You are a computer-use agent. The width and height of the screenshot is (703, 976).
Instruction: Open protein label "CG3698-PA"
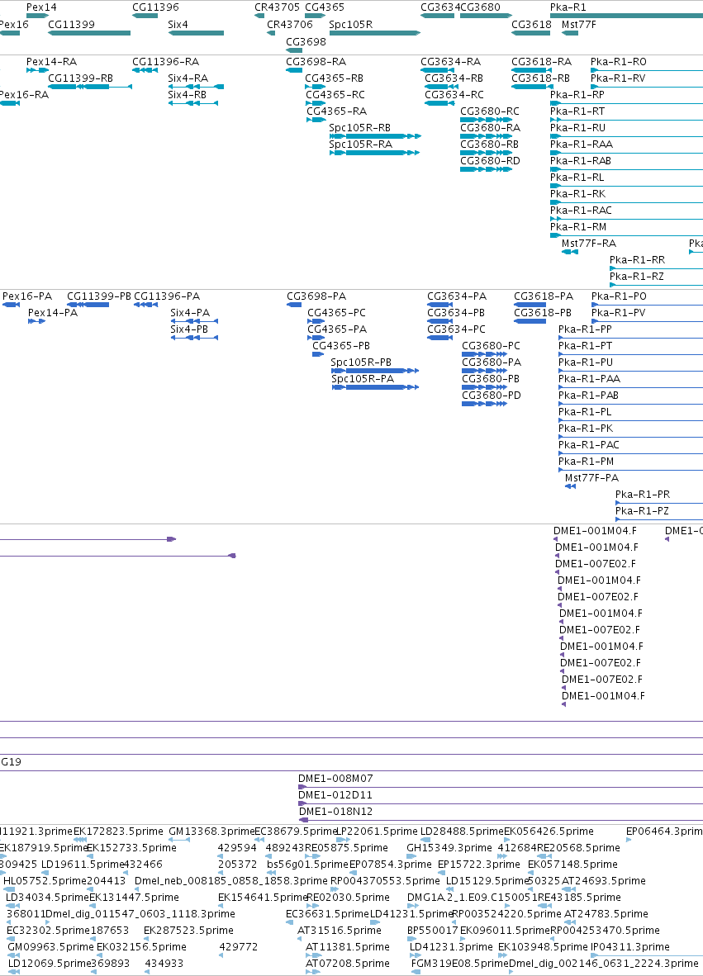[x=316, y=296]
